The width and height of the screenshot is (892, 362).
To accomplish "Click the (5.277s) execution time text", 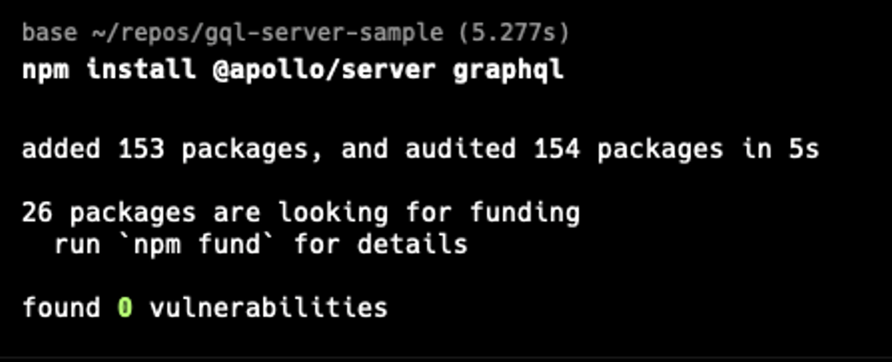I will [514, 32].
